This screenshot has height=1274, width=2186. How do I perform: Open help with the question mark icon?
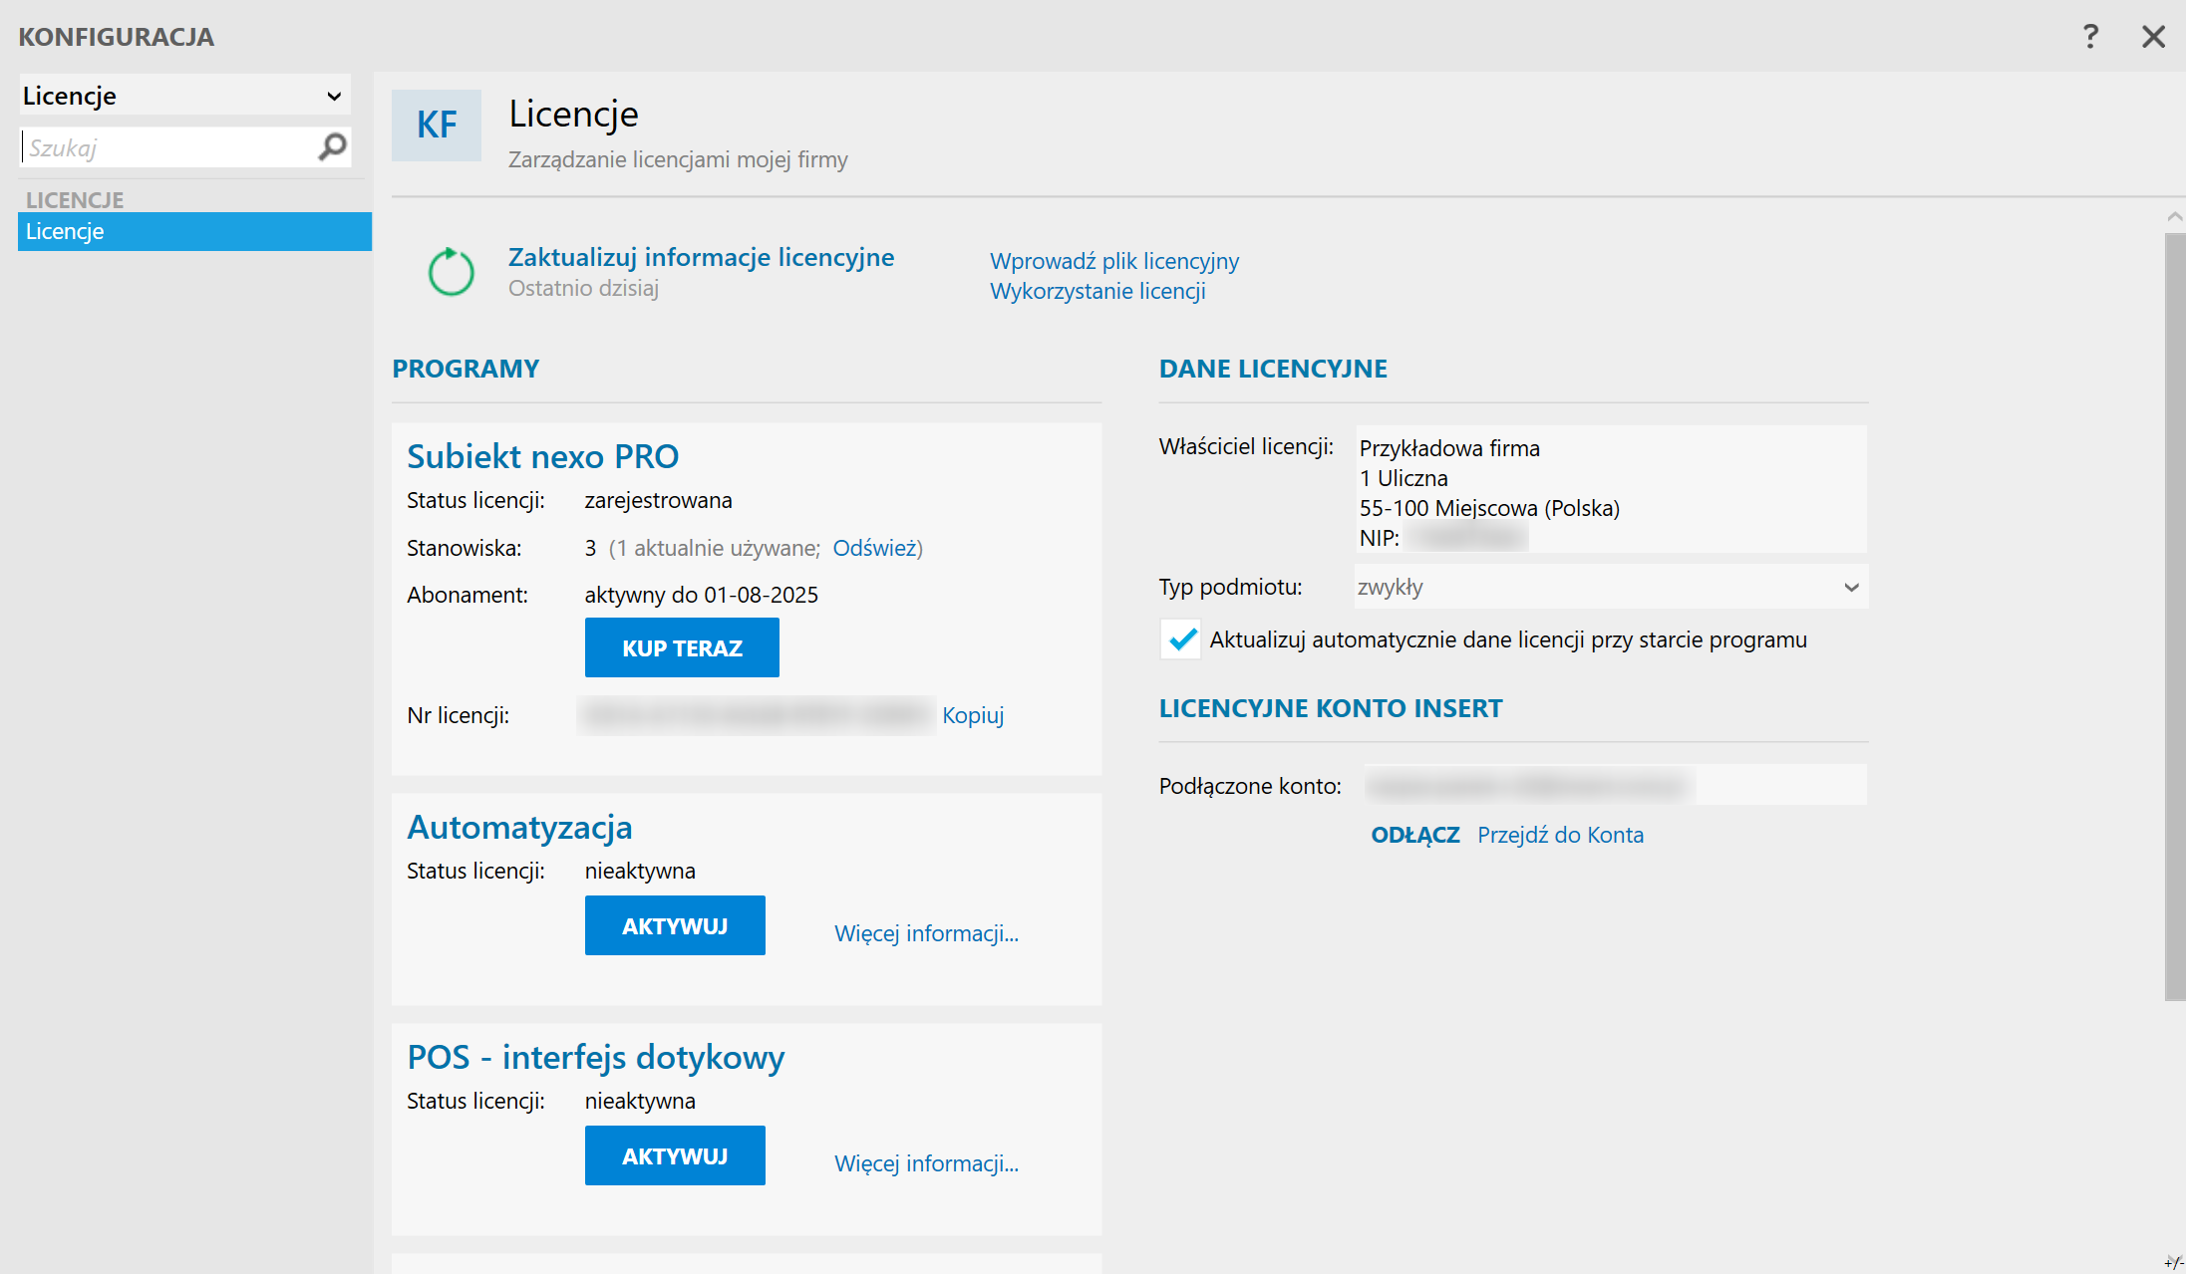tap(2090, 37)
